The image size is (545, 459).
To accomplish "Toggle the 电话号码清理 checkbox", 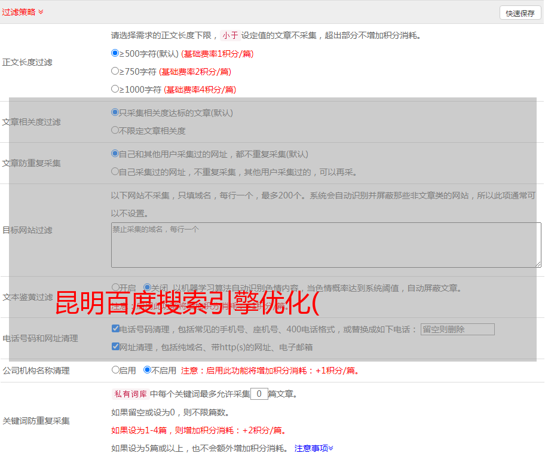I will point(115,329).
